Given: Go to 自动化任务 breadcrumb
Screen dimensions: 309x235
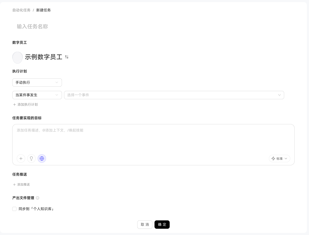Looking at the screenshot, I should [21, 10].
